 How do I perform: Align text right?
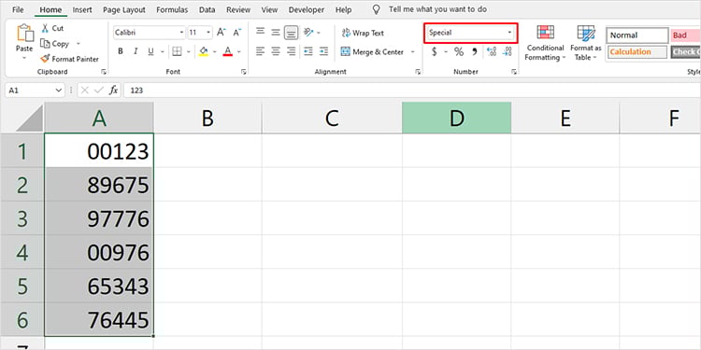[x=291, y=51]
